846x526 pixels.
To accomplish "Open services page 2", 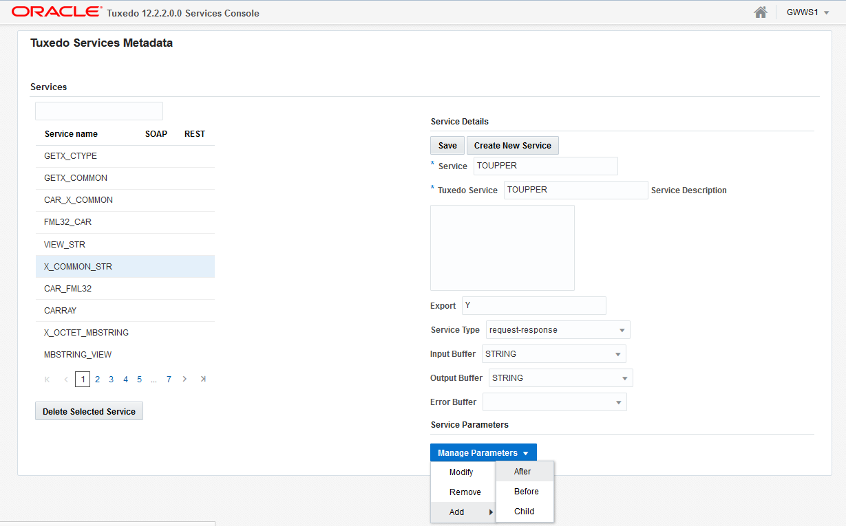I will [98, 379].
